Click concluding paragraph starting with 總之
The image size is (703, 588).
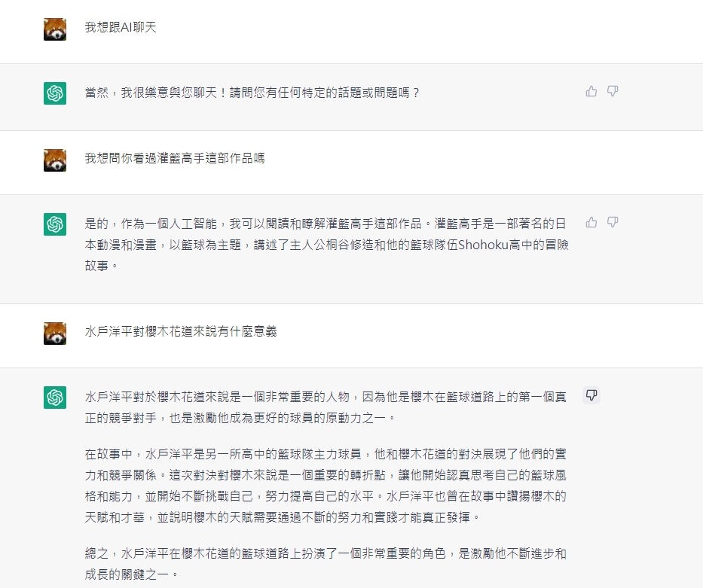pyautogui.click(x=326, y=564)
